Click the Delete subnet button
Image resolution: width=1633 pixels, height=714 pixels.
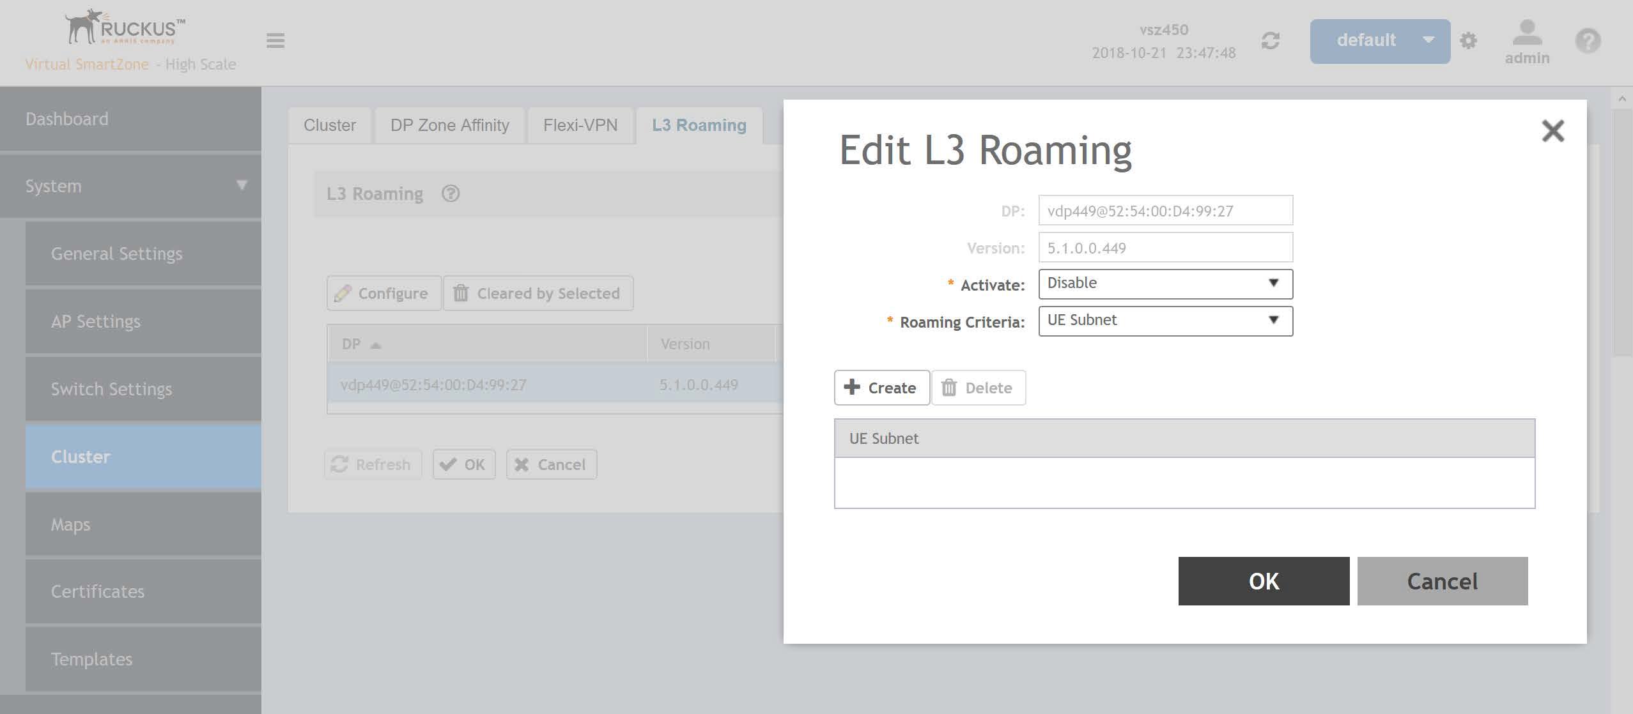pyautogui.click(x=978, y=388)
